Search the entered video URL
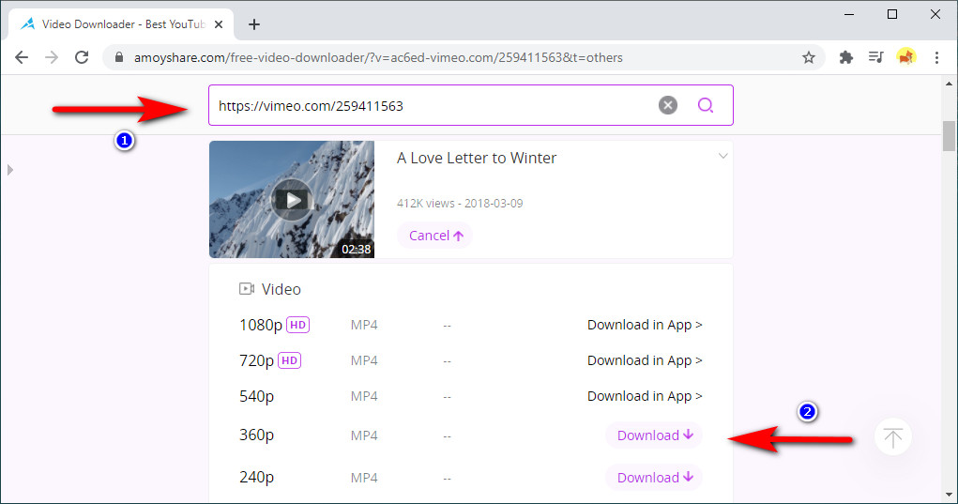958x504 pixels. [706, 105]
